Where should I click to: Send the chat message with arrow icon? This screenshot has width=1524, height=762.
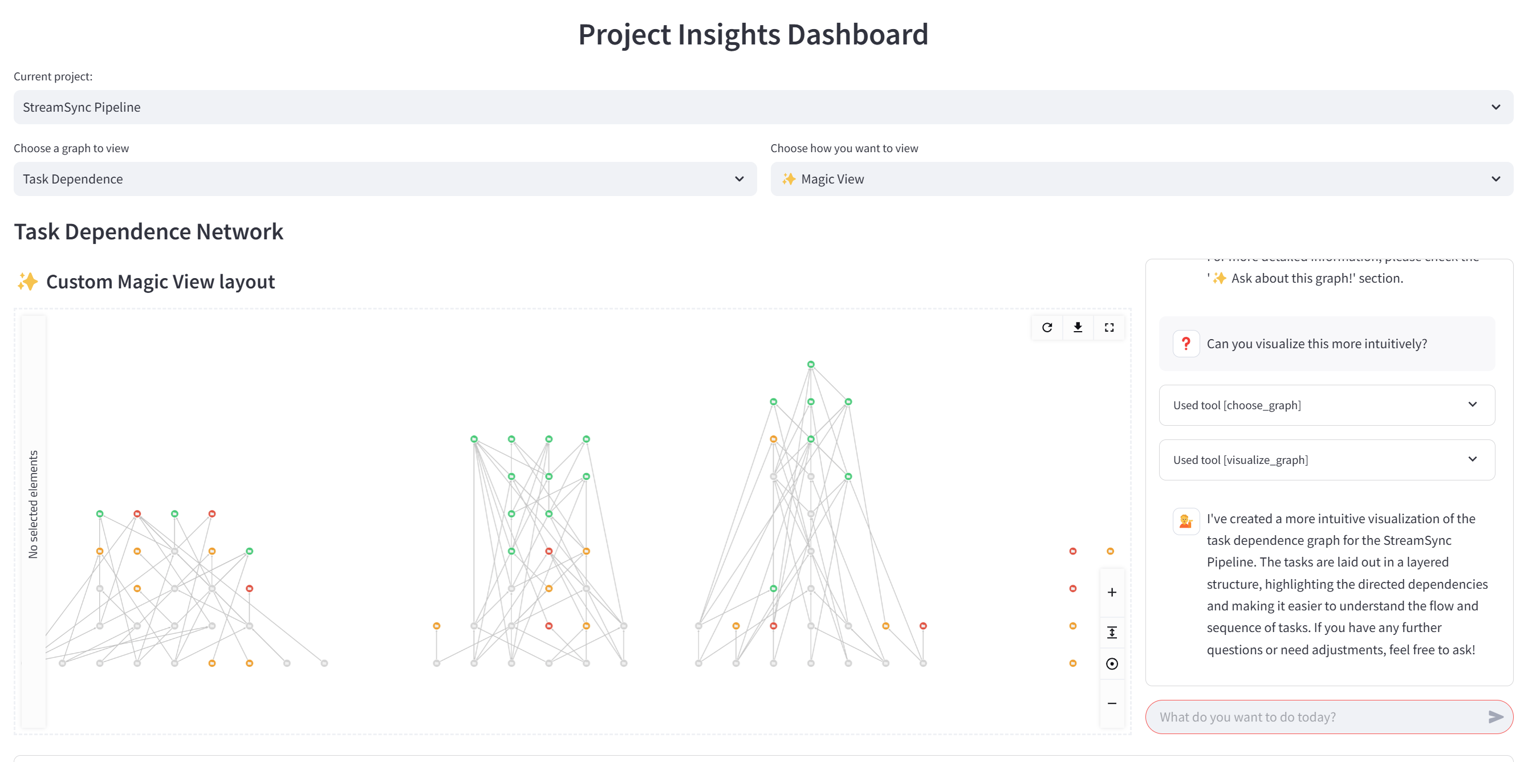(1495, 716)
